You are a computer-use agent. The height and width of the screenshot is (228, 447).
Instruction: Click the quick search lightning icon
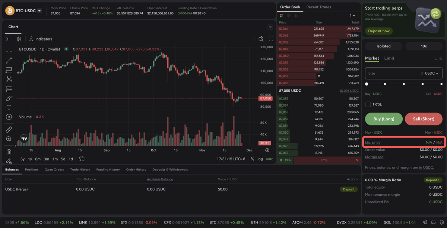[x=261, y=39]
